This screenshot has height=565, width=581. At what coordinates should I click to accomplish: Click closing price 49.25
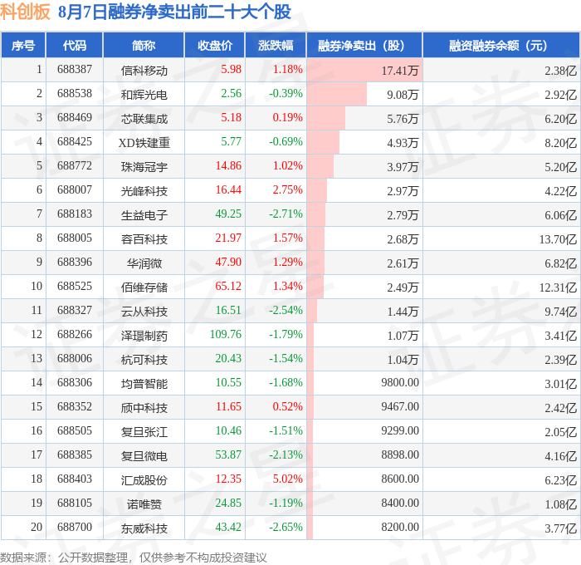[x=228, y=214]
